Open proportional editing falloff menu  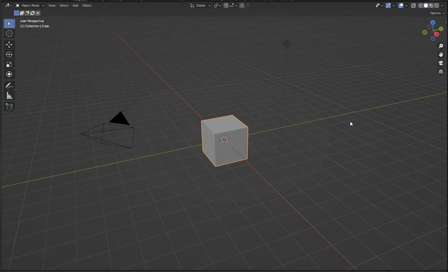pyautogui.click(x=249, y=5)
